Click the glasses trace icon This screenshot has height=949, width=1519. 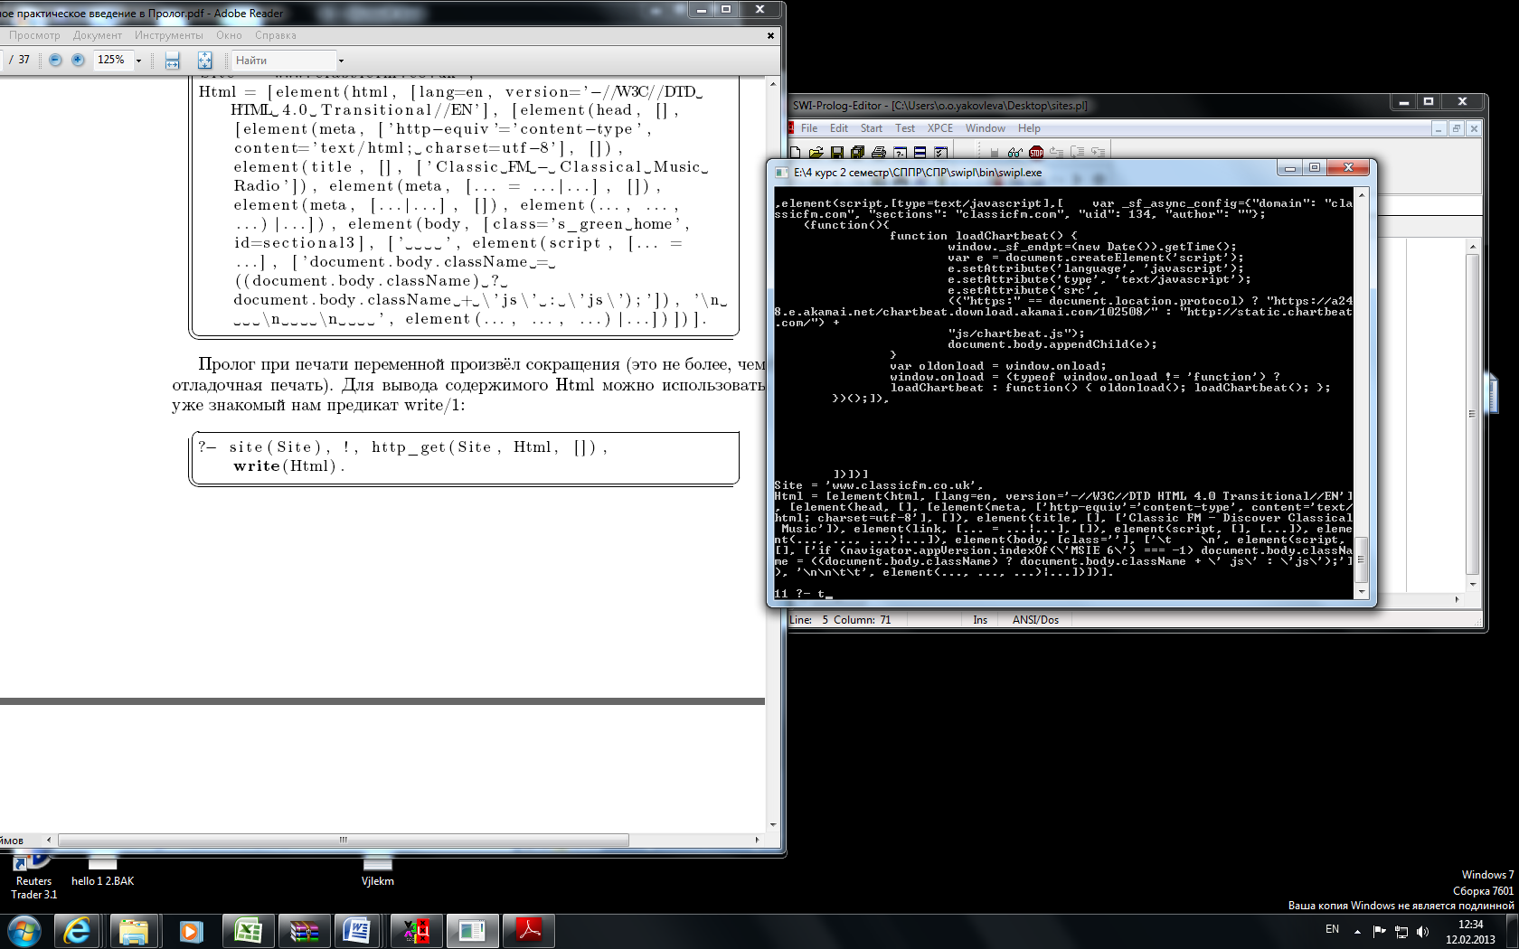(1015, 153)
